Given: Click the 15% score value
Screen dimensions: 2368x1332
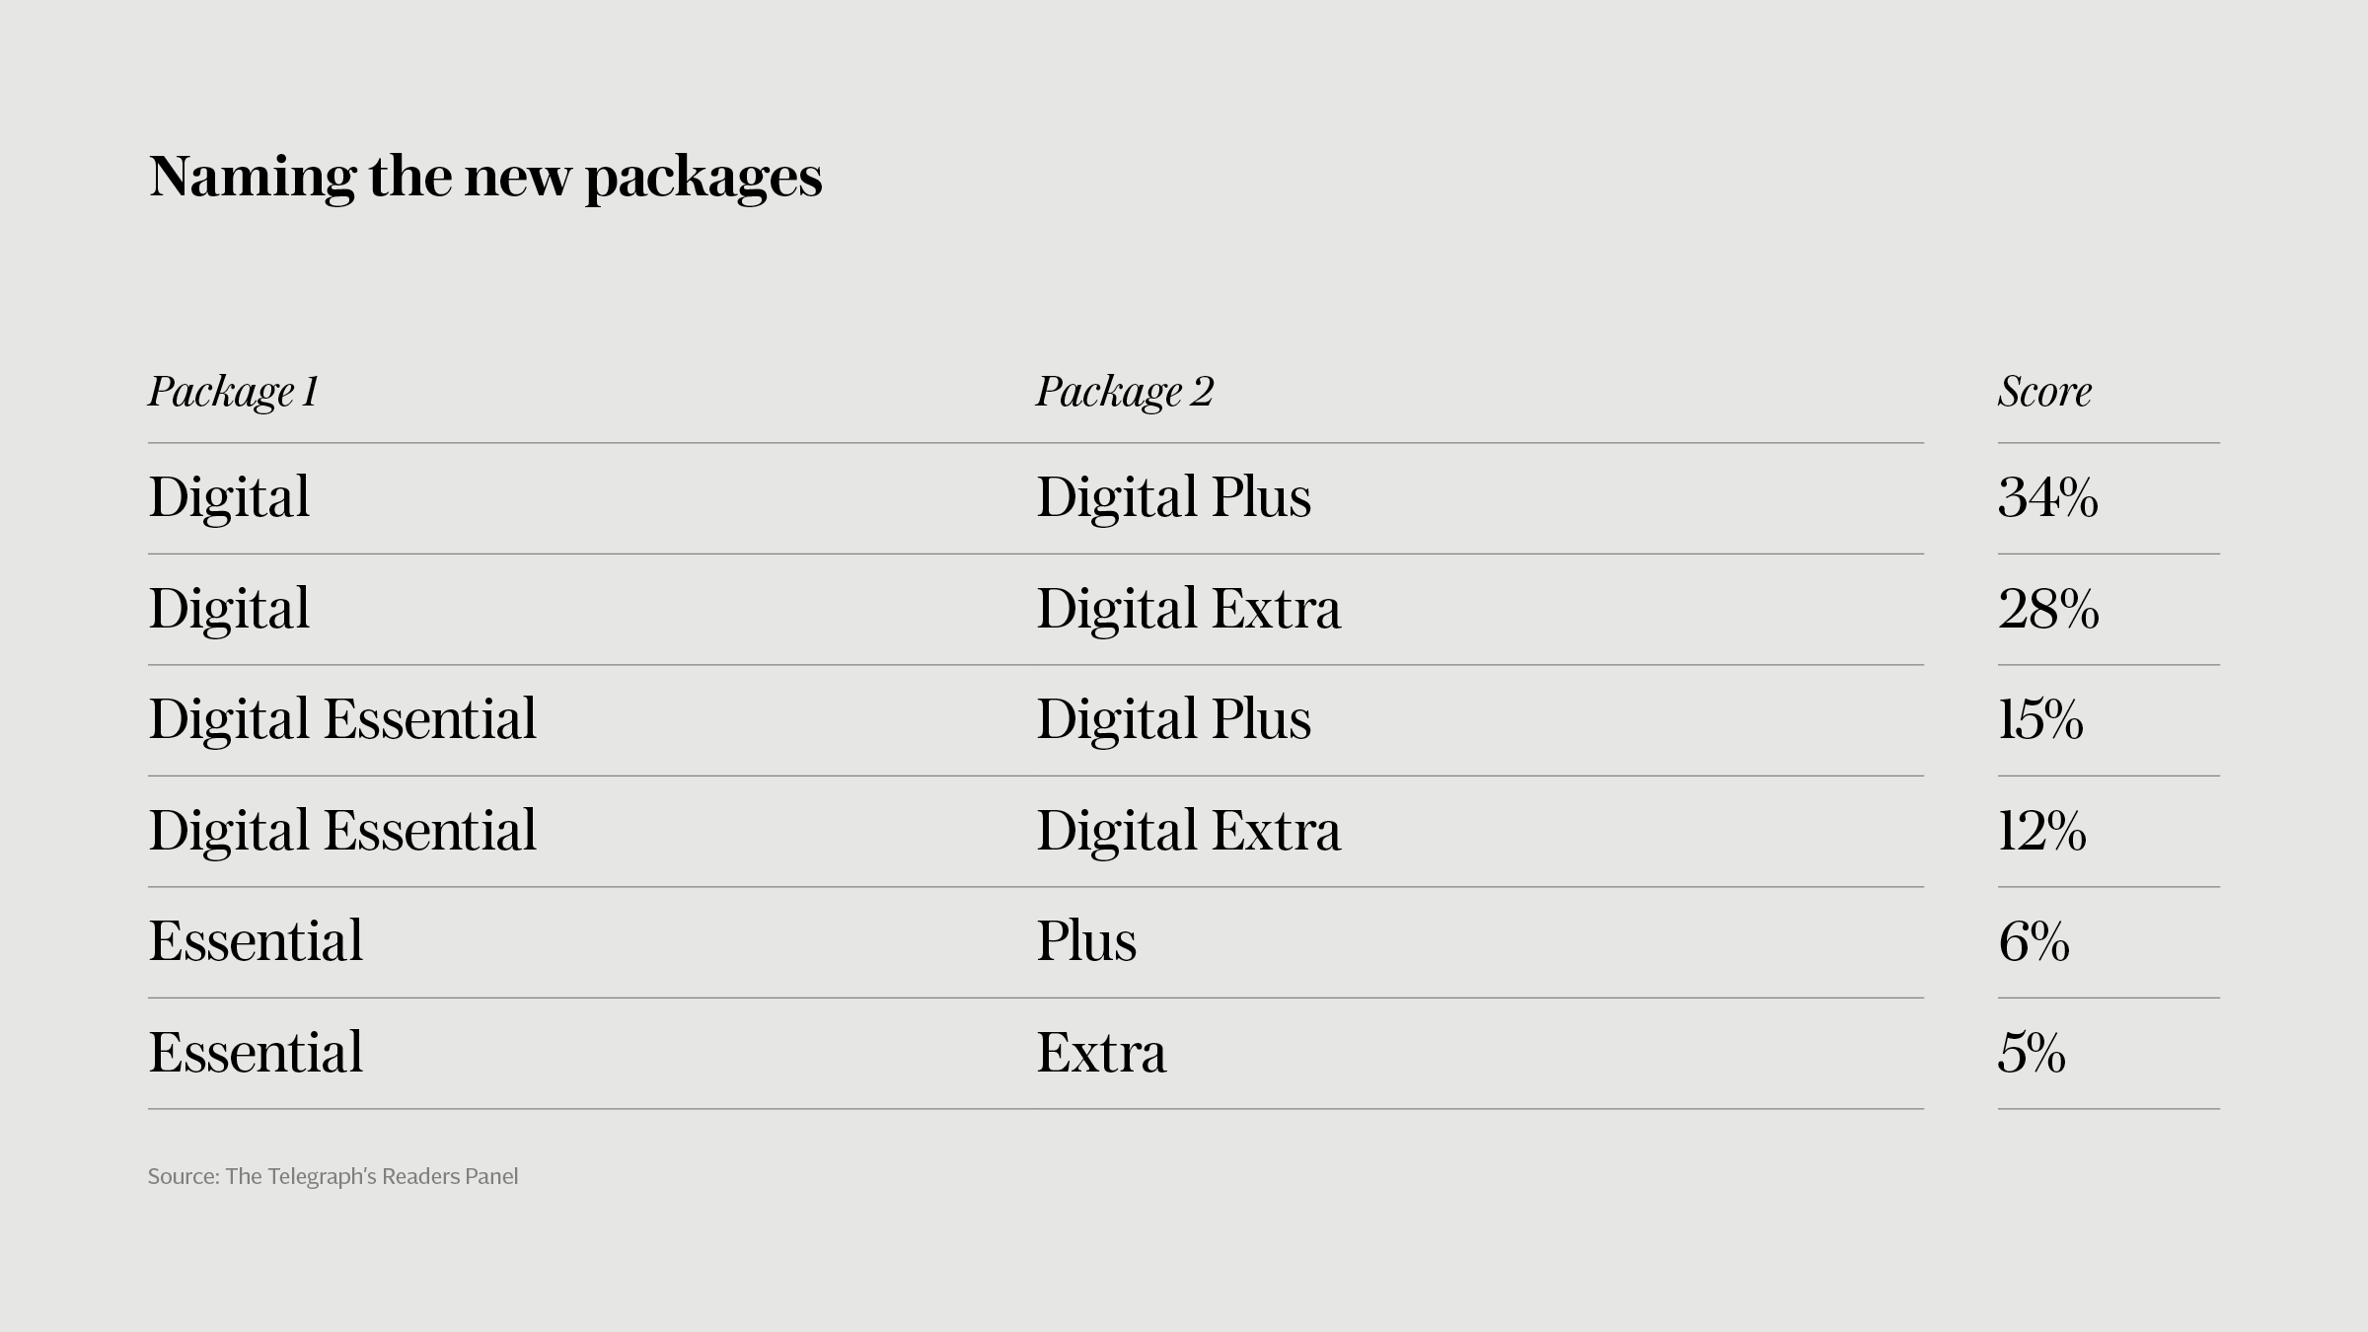Looking at the screenshot, I should [x=2041, y=719].
